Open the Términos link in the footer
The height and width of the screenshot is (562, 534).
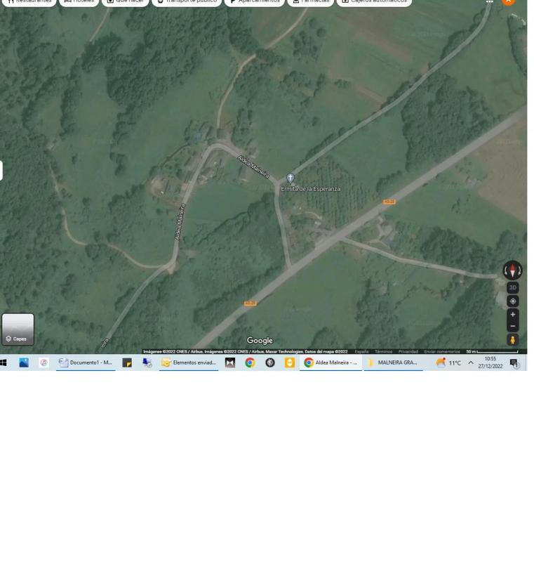click(x=383, y=351)
